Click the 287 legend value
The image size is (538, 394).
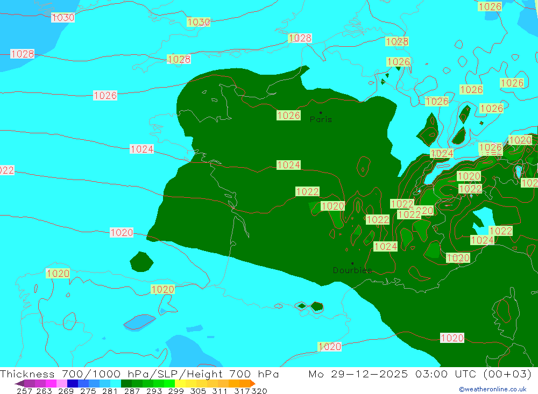[132, 391]
